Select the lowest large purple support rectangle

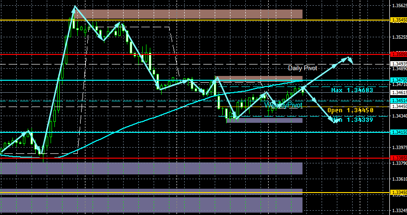[151, 205]
